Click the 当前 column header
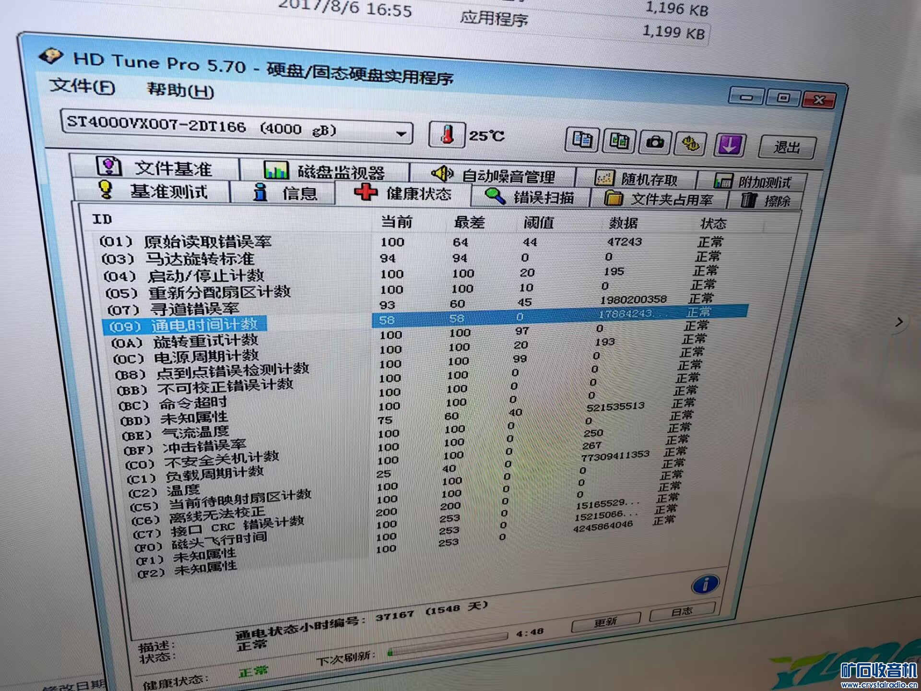Screen dimensions: 921x691 click(397, 222)
